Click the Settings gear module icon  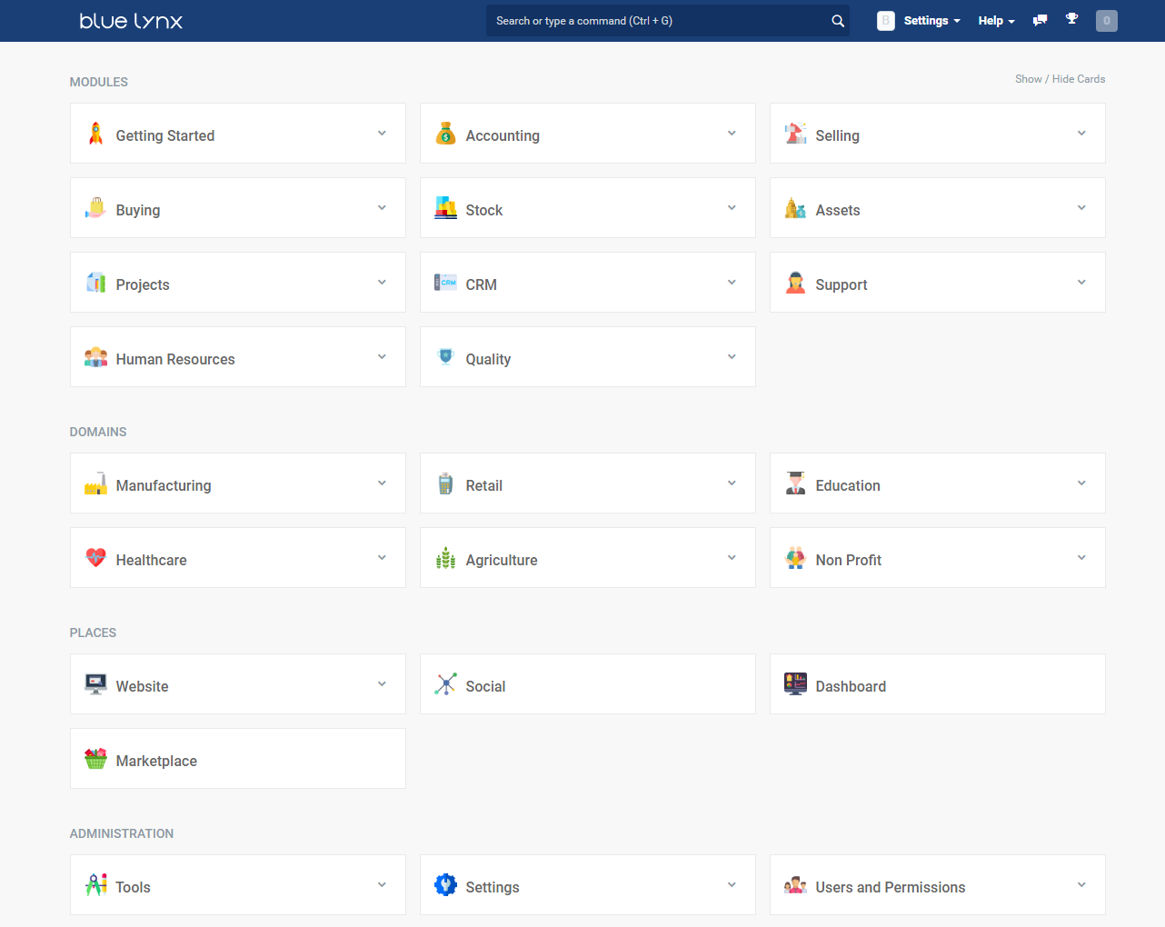(445, 885)
